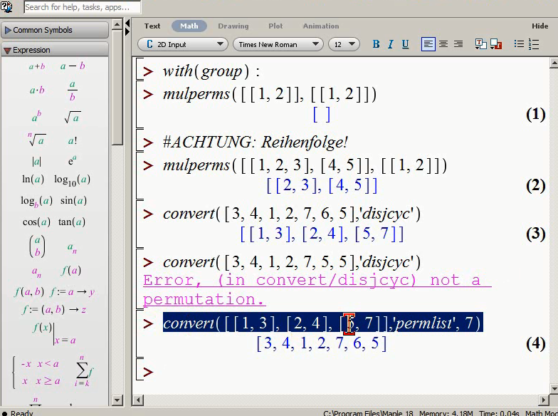Screen dimensions: 558x416
Task: Center align text
Action: [443, 44]
